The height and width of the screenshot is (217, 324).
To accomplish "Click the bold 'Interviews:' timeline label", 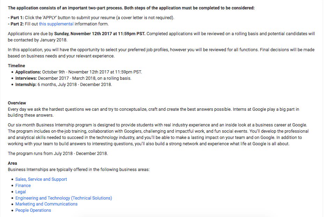I will (x=26, y=78).
